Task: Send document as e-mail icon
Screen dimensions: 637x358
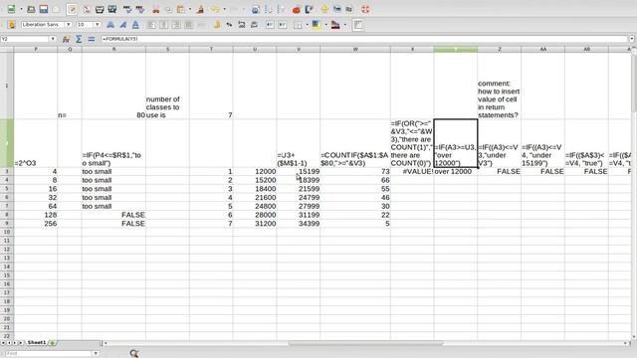Action: [x=56, y=9]
